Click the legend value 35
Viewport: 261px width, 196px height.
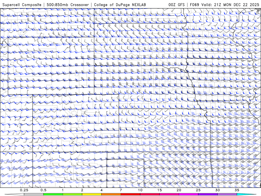[x=237, y=190]
